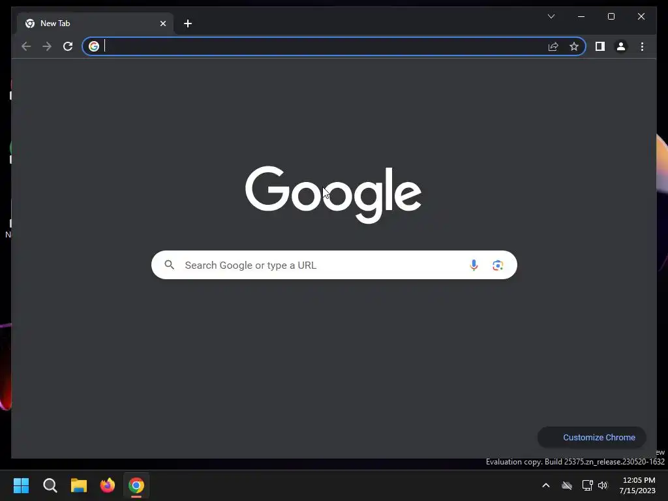Click the Google icon in the address bar
The height and width of the screenshot is (501, 668).
coord(94,46)
